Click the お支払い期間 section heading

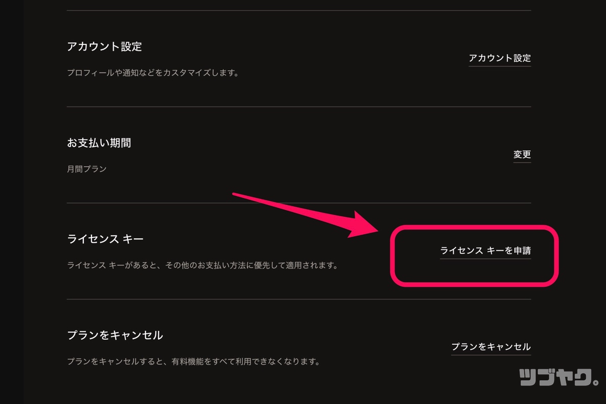point(99,143)
